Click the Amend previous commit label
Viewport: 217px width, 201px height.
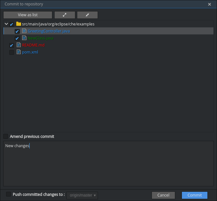(x=32, y=136)
